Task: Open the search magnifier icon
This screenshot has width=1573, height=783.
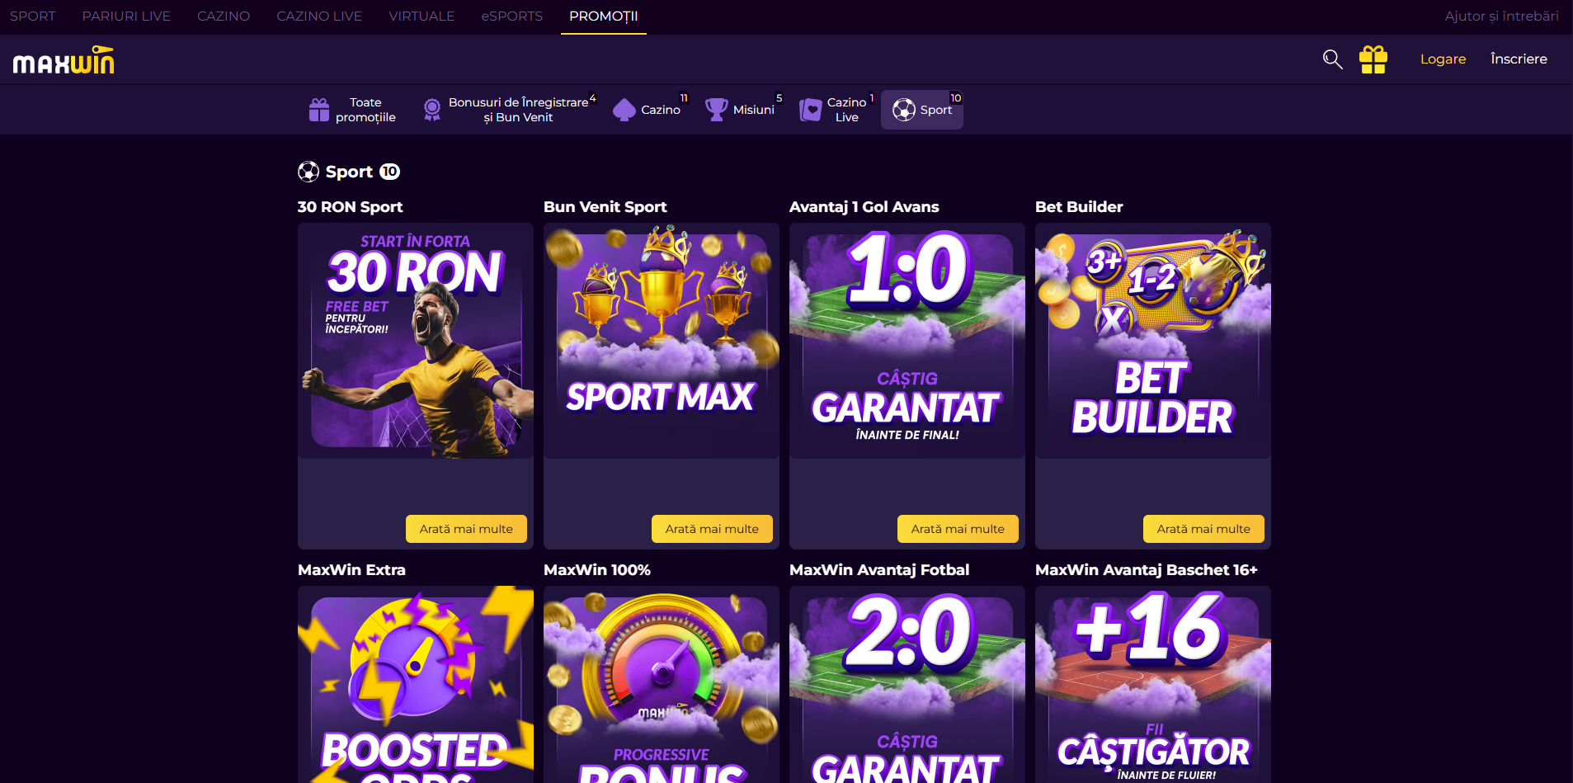Action: pyautogui.click(x=1332, y=59)
